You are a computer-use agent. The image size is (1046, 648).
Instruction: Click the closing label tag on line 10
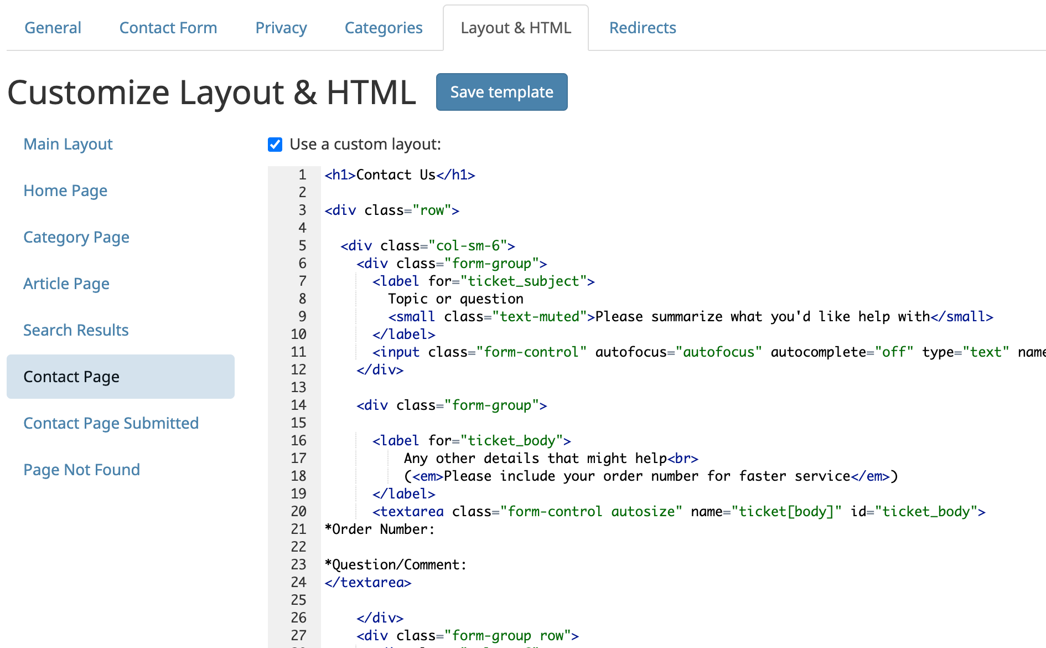pos(404,335)
